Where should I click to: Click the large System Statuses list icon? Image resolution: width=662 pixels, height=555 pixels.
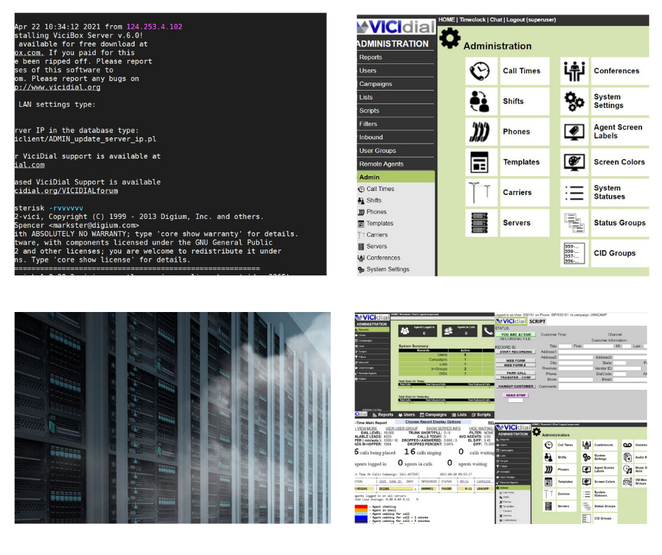pos(575,192)
